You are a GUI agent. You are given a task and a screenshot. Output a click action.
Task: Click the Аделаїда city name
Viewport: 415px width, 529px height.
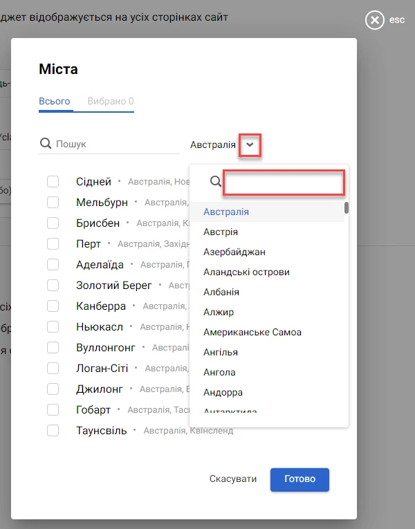point(100,264)
